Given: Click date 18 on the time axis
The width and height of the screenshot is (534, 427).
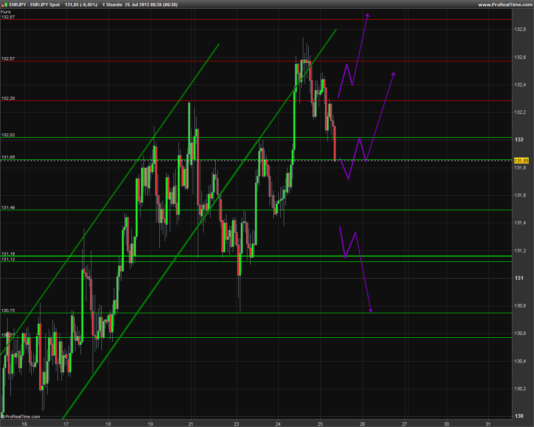Looking at the screenshot, I should pyautogui.click(x=108, y=424).
